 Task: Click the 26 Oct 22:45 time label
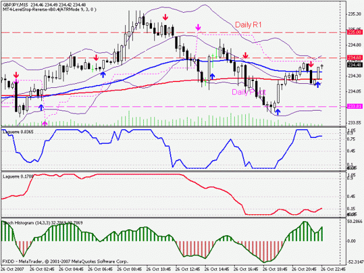[x=334, y=270]
